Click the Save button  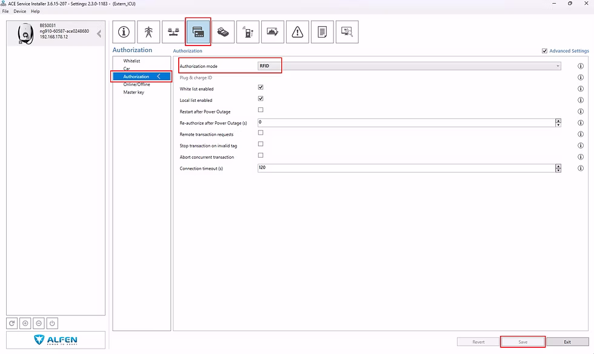click(522, 342)
